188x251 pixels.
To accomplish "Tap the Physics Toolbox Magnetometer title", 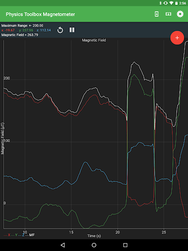I will tap(40, 14).
